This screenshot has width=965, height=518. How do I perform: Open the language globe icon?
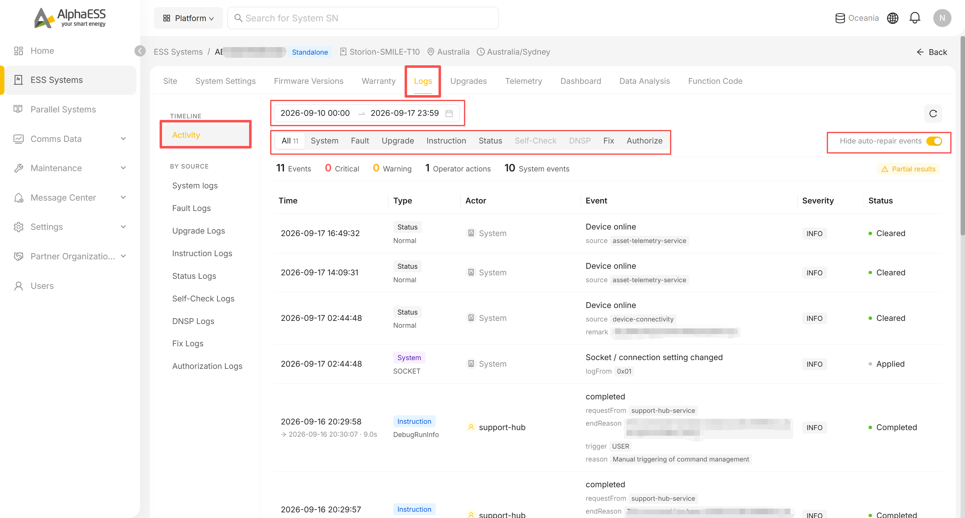[892, 18]
